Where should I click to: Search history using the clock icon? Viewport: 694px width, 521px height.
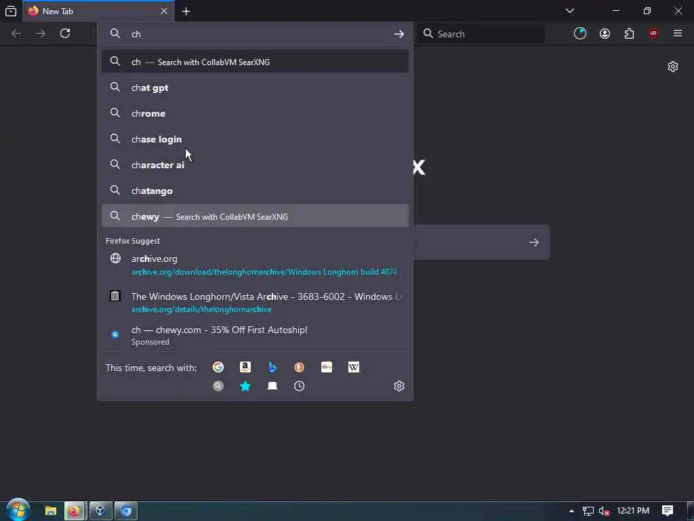[299, 386]
